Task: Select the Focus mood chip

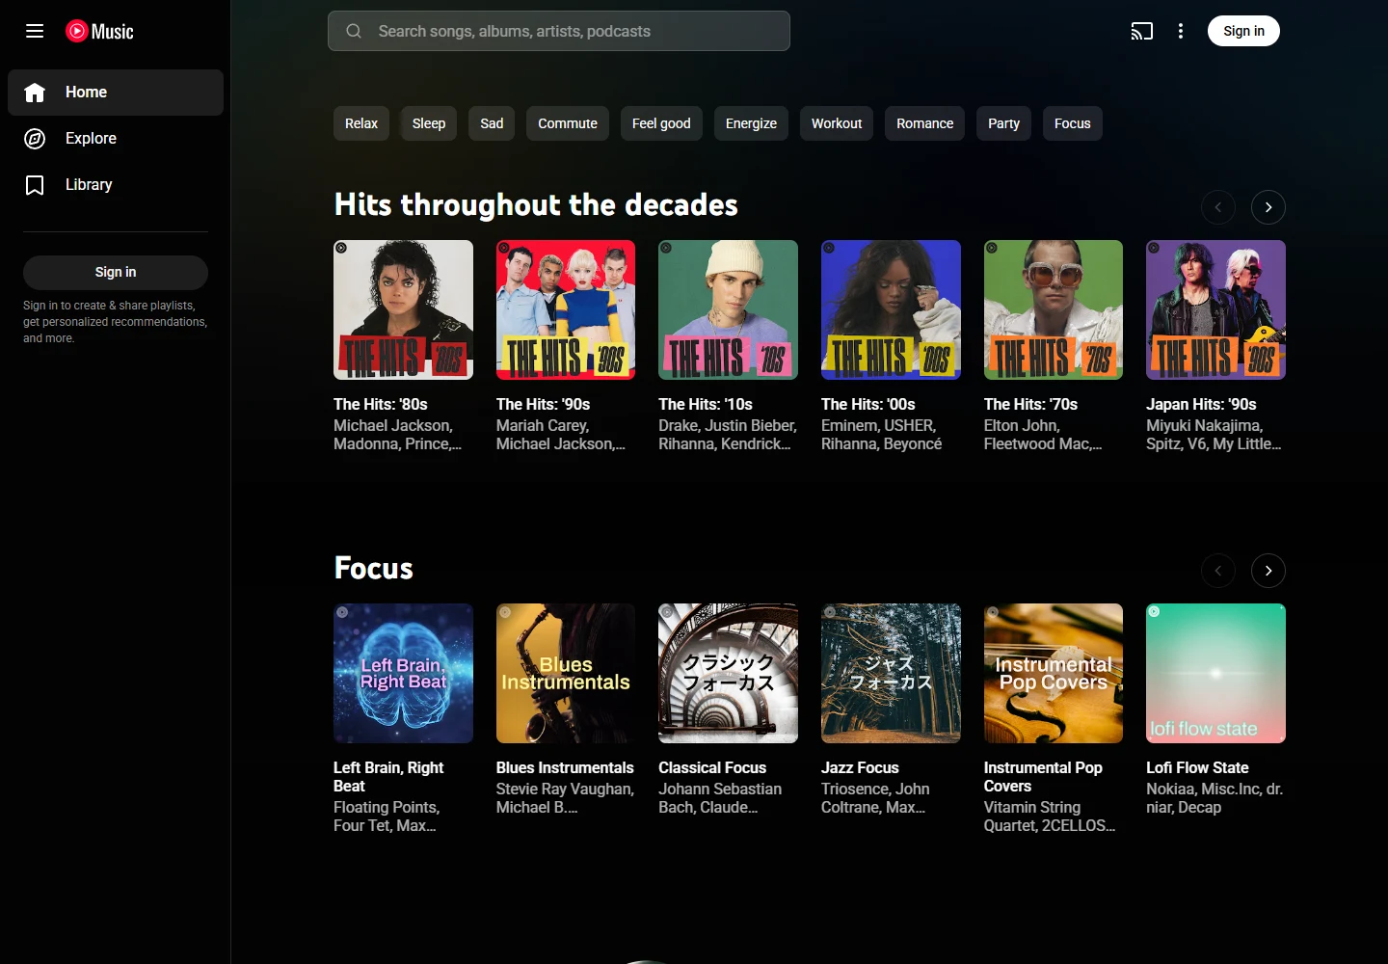Action: (1072, 123)
